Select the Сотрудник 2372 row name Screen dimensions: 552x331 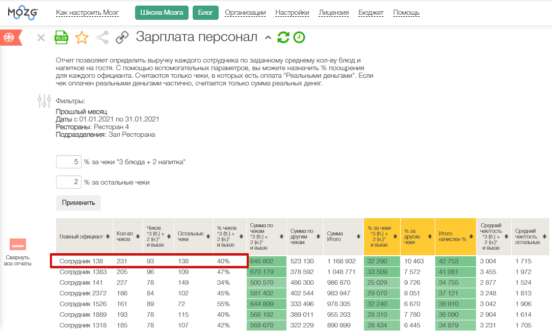pyautogui.click(x=83, y=293)
